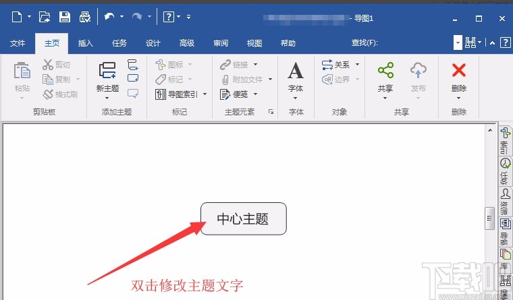Viewport: 513px width, 300px height.
Task: Click the 便笺 notes button
Action: pyautogui.click(x=234, y=94)
